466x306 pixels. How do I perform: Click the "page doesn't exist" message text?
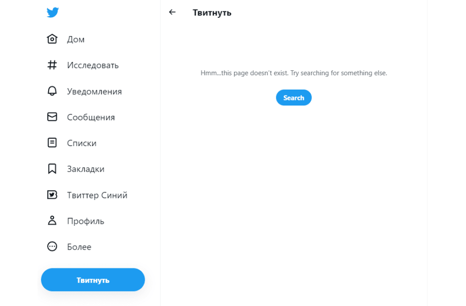[x=293, y=73]
